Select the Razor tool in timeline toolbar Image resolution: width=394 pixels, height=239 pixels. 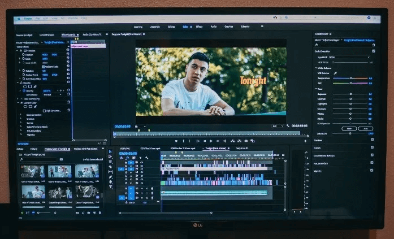pos(110,167)
